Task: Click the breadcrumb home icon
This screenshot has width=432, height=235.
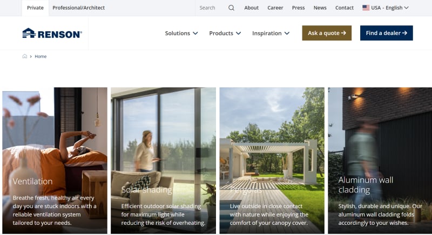Action: tap(24, 57)
